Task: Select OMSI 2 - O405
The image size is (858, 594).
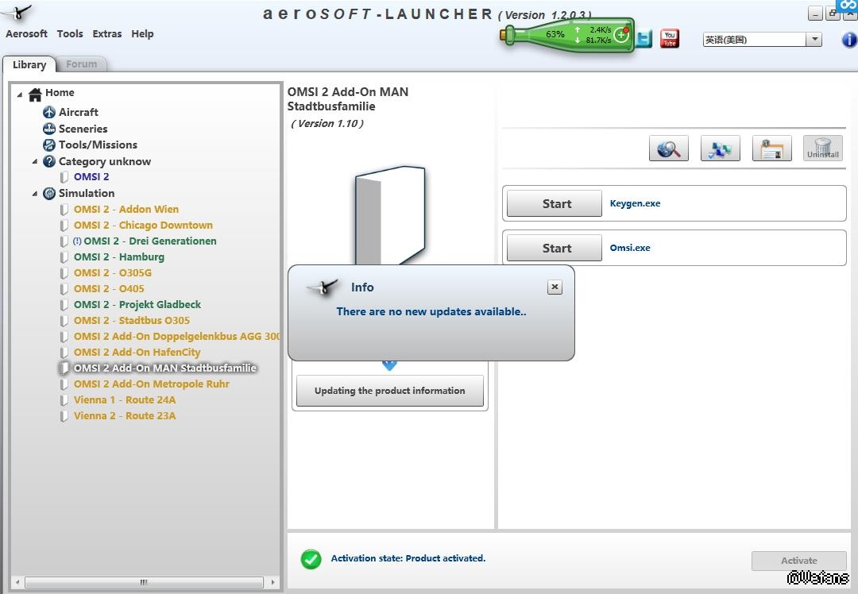Action: [x=109, y=288]
